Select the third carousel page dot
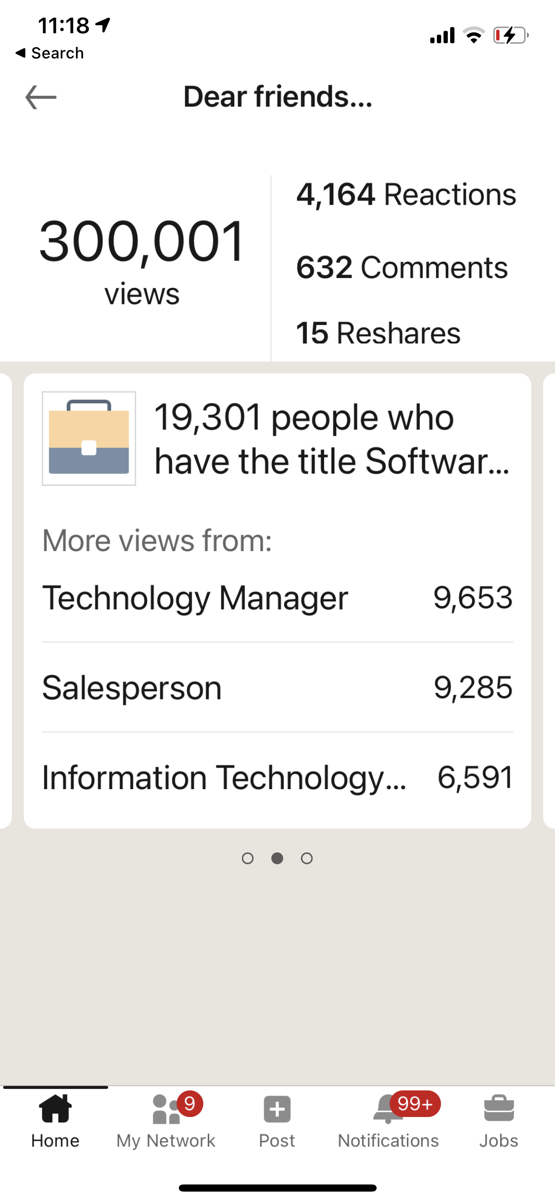 pos(307,858)
